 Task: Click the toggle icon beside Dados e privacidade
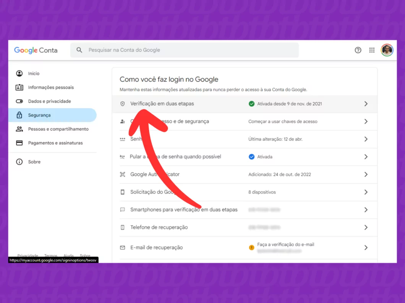click(19, 101)
